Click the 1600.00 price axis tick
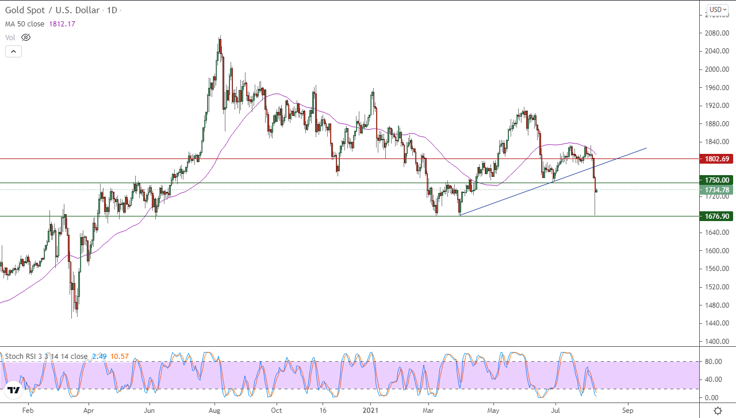736x418 pixels. 717,251
